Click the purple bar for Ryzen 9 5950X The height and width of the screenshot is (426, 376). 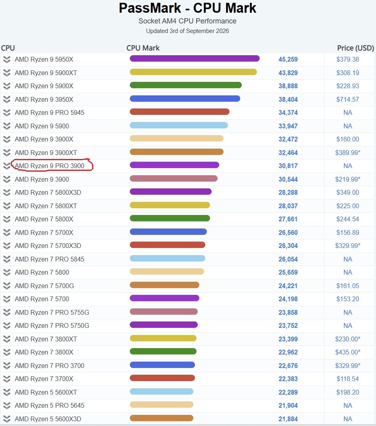(195, 58)
